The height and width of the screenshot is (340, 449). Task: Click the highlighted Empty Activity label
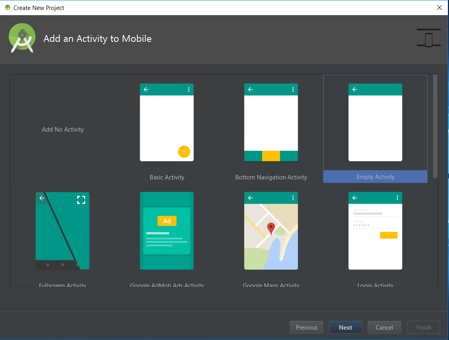tap(375, 177)
